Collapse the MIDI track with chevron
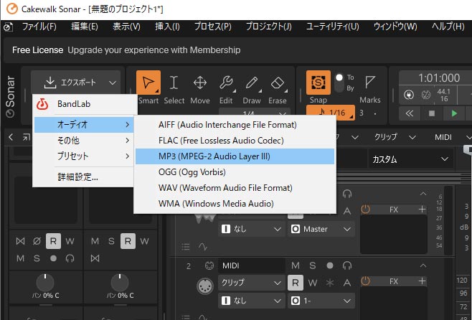This screenshot has height=320, width=472. click(423, 265)
